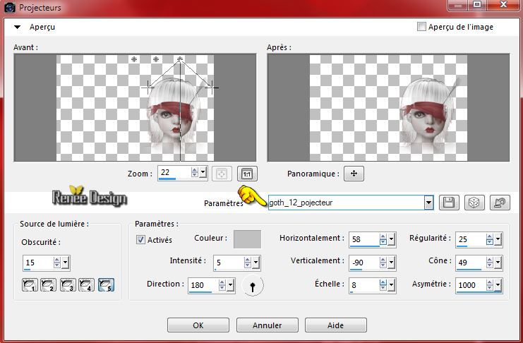Click the Zoom spinner arrows
This screenshot has width=523, height=343.
195,173
